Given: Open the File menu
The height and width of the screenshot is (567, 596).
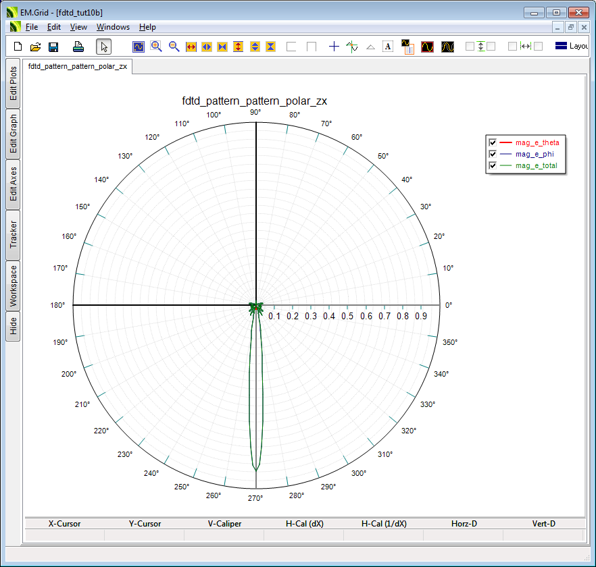Looking at the screenshot, I should coord(31,27).
